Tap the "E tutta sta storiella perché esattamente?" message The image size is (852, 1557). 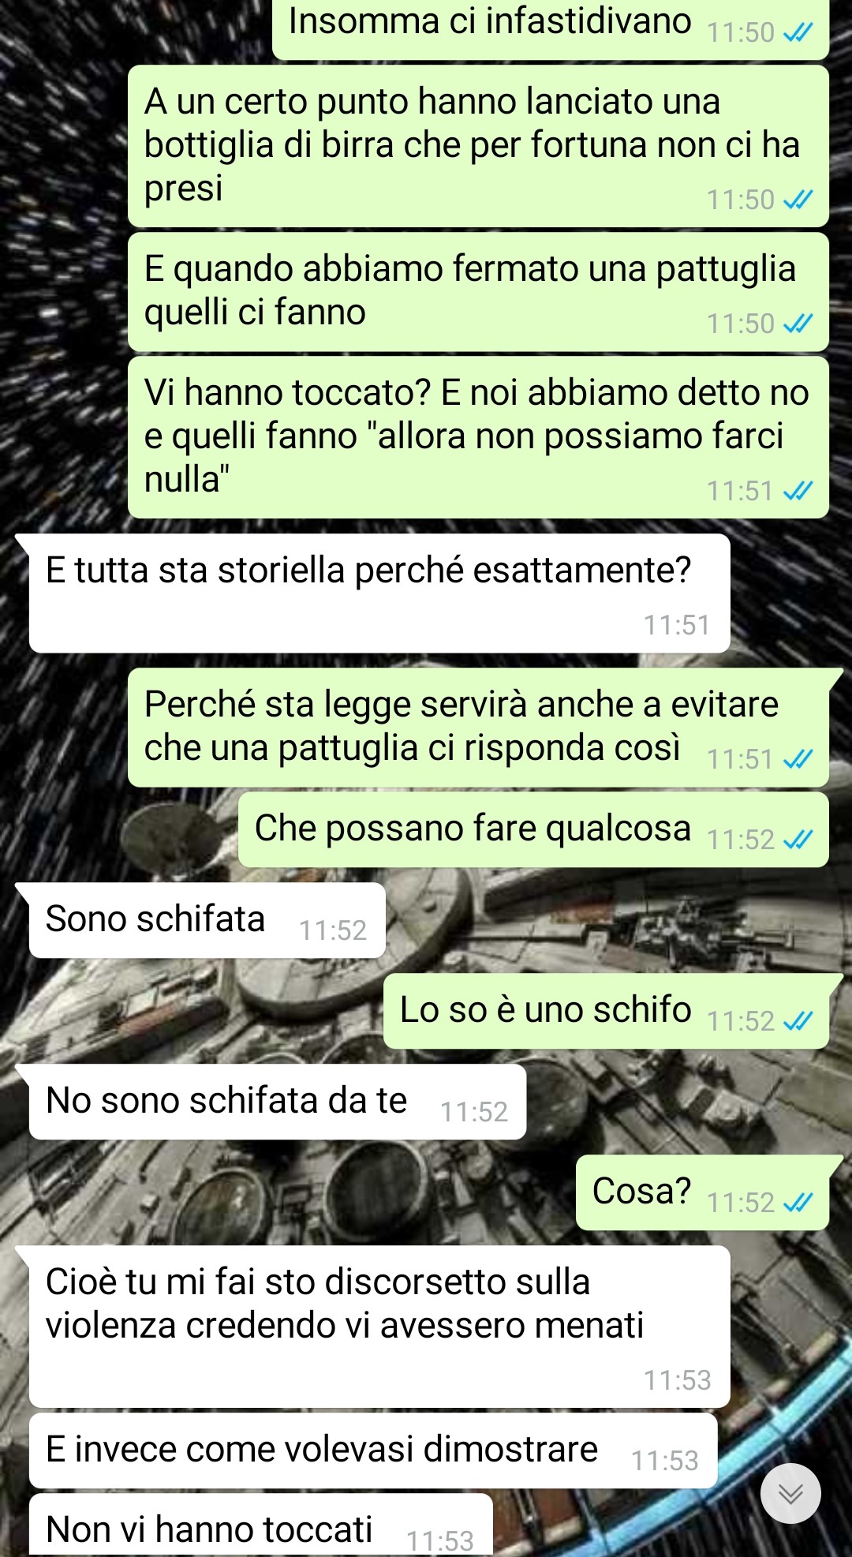coord(379,593)
